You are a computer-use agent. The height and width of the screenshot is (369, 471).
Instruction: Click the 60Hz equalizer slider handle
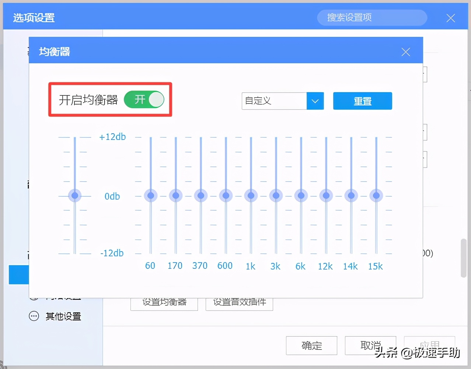tap(150, 196)
